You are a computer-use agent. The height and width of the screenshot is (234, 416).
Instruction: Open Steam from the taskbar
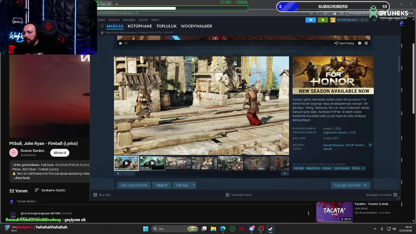pos(270,229)
